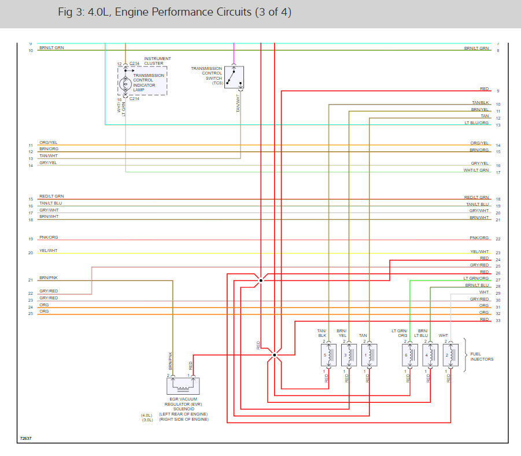Image resolution: width=521 pixels, height=456 pixels.
Task: Click fuel injector number 5 symbol
Action: [x=328, y=355]
